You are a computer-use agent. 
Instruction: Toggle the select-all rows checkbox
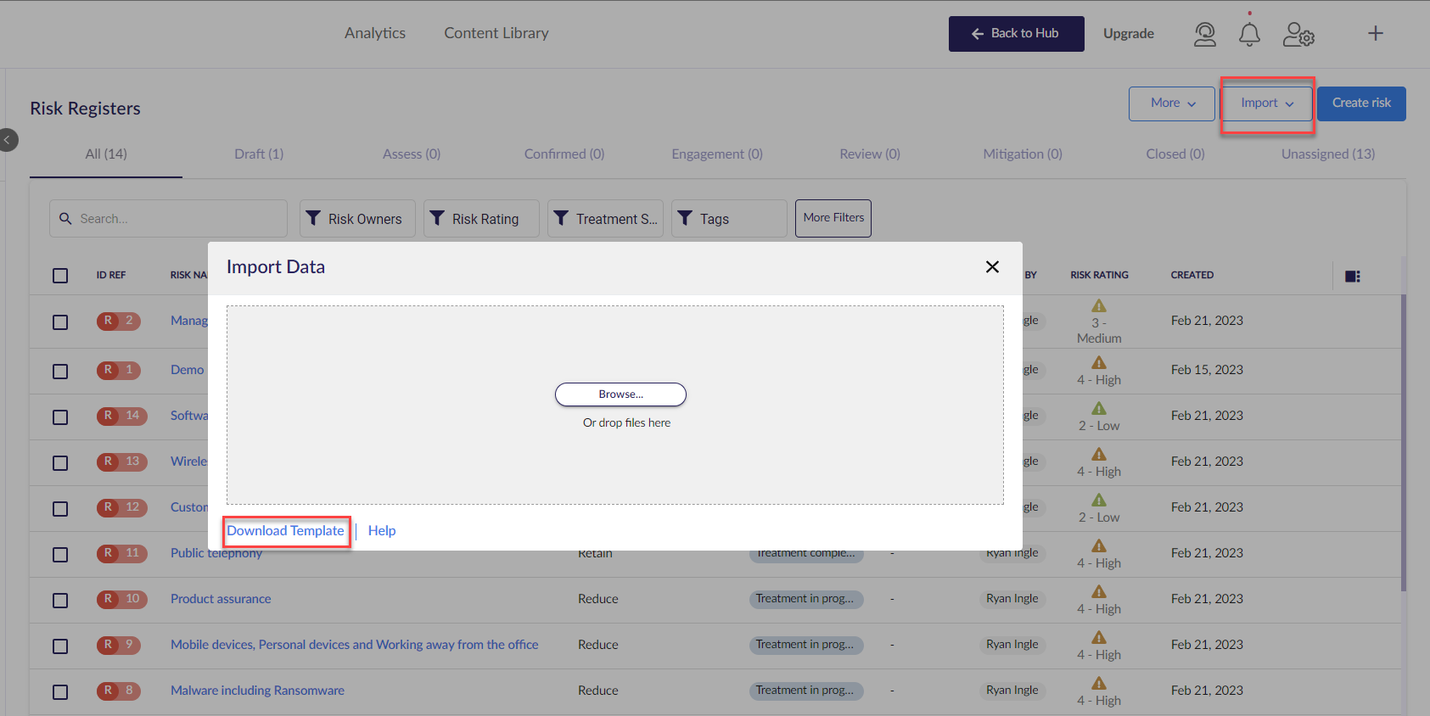click(60, 276)
